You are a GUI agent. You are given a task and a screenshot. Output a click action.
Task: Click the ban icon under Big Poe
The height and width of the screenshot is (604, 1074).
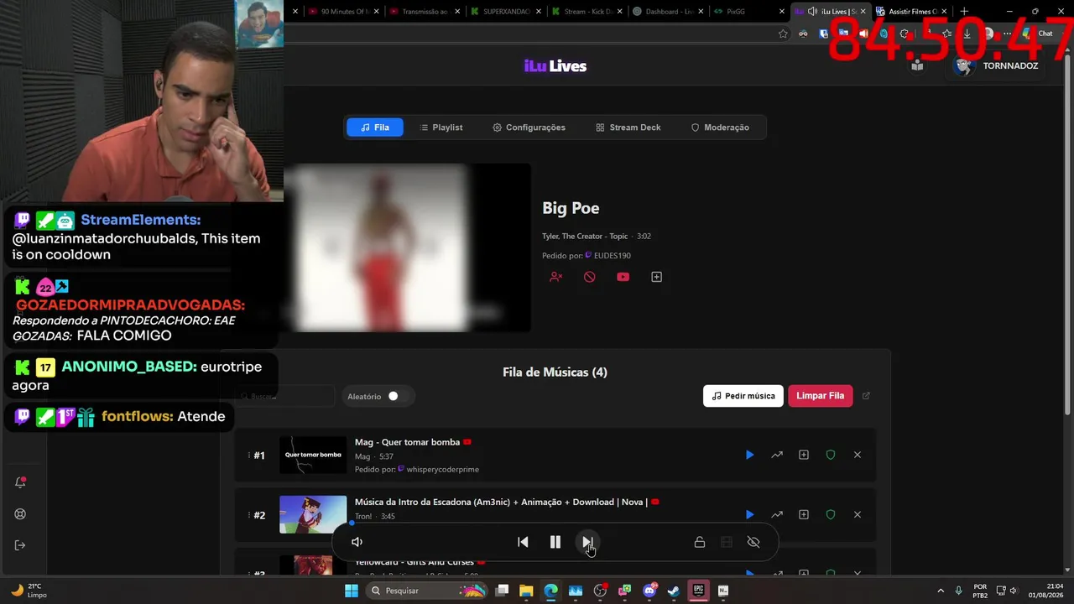[x=590, y=277]
